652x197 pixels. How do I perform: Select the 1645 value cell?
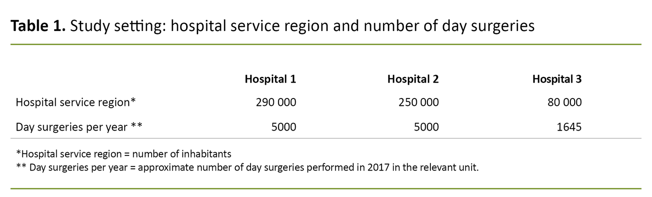point(569,127)
